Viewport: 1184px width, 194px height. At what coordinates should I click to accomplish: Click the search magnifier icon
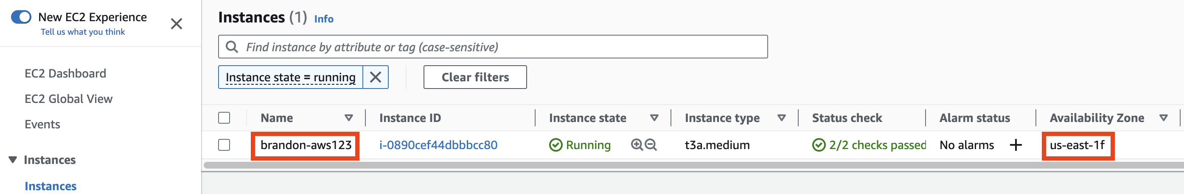tap(232, 47)
